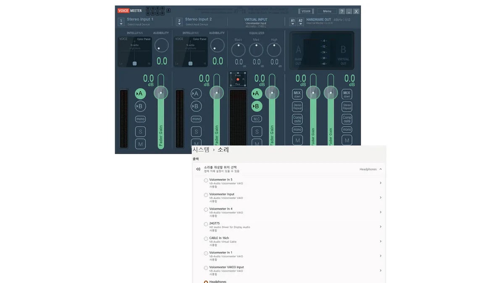Enable mono on Stereo Input 2 strip

click(x=196, y=119)
